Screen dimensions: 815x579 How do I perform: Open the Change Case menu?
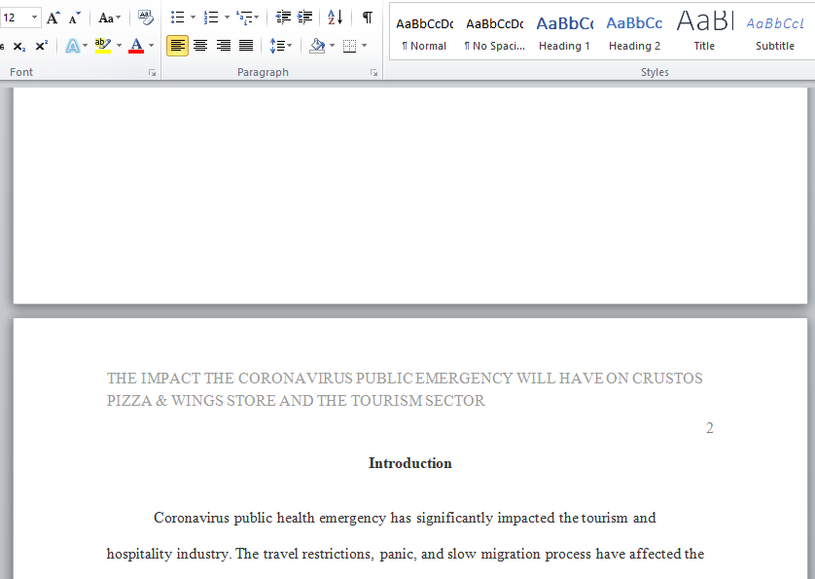(x=109, y=18)
